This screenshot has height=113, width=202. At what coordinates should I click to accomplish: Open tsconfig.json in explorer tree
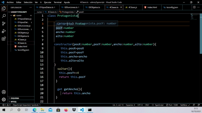[23, 50]
